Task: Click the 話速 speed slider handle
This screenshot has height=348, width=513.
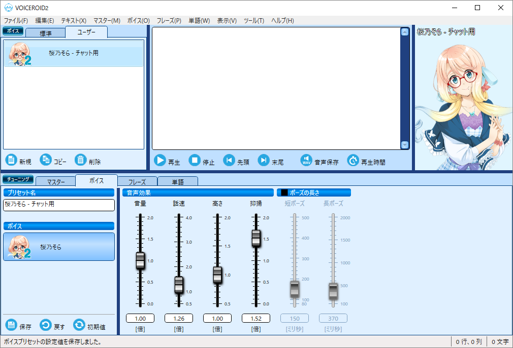Action: (x=179, y=285)
